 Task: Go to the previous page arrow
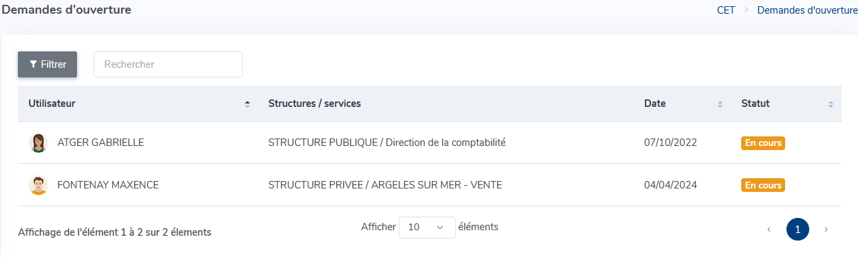coord(769,230)
